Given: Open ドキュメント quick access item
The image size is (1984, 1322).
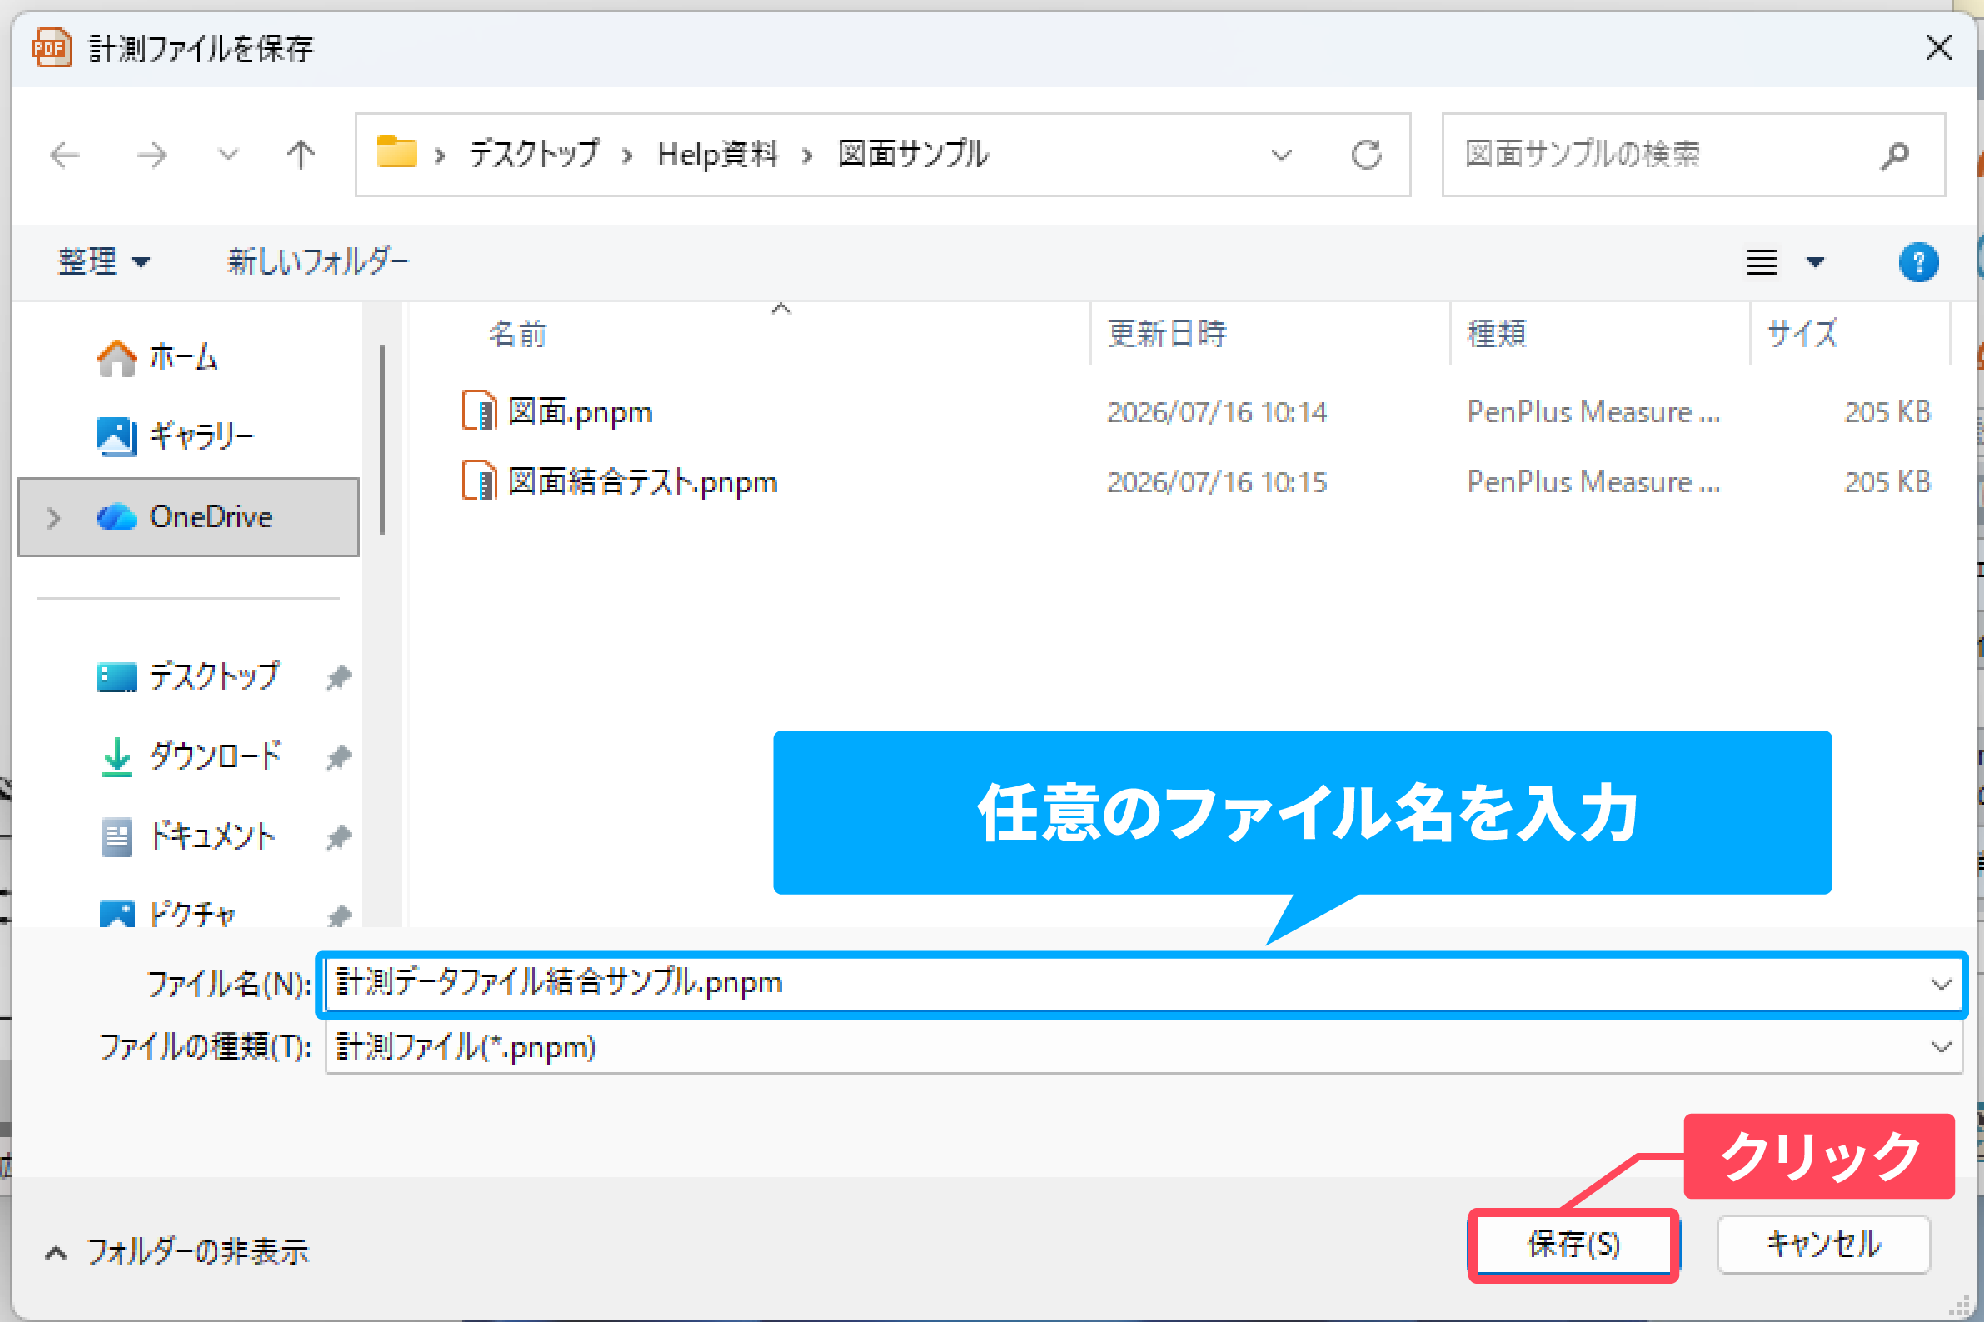Looking at the screenshot, I should point(187,836).
